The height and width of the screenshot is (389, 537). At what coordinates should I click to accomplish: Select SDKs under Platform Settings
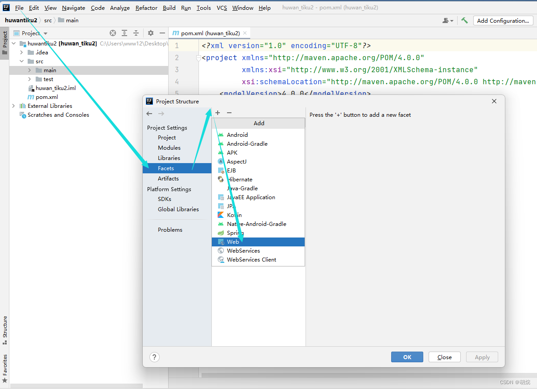tap(165, 199)
